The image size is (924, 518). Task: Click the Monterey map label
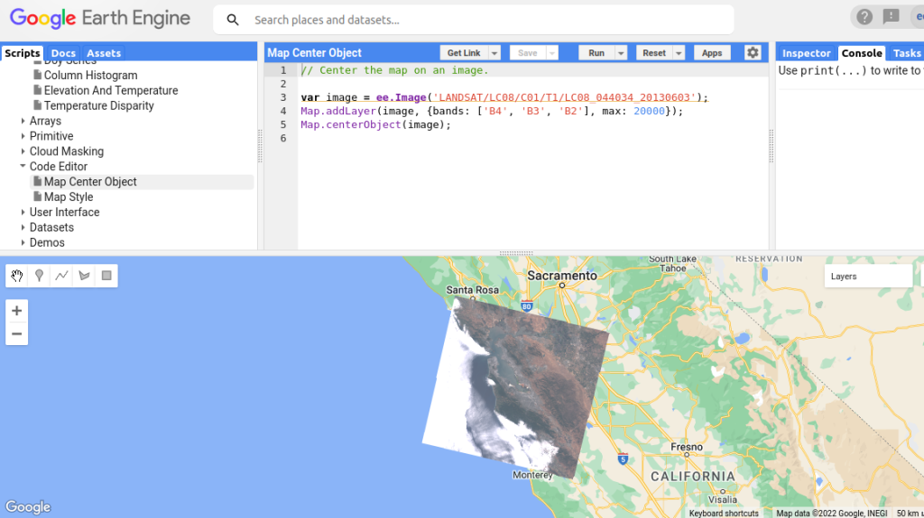pos(532,475)
